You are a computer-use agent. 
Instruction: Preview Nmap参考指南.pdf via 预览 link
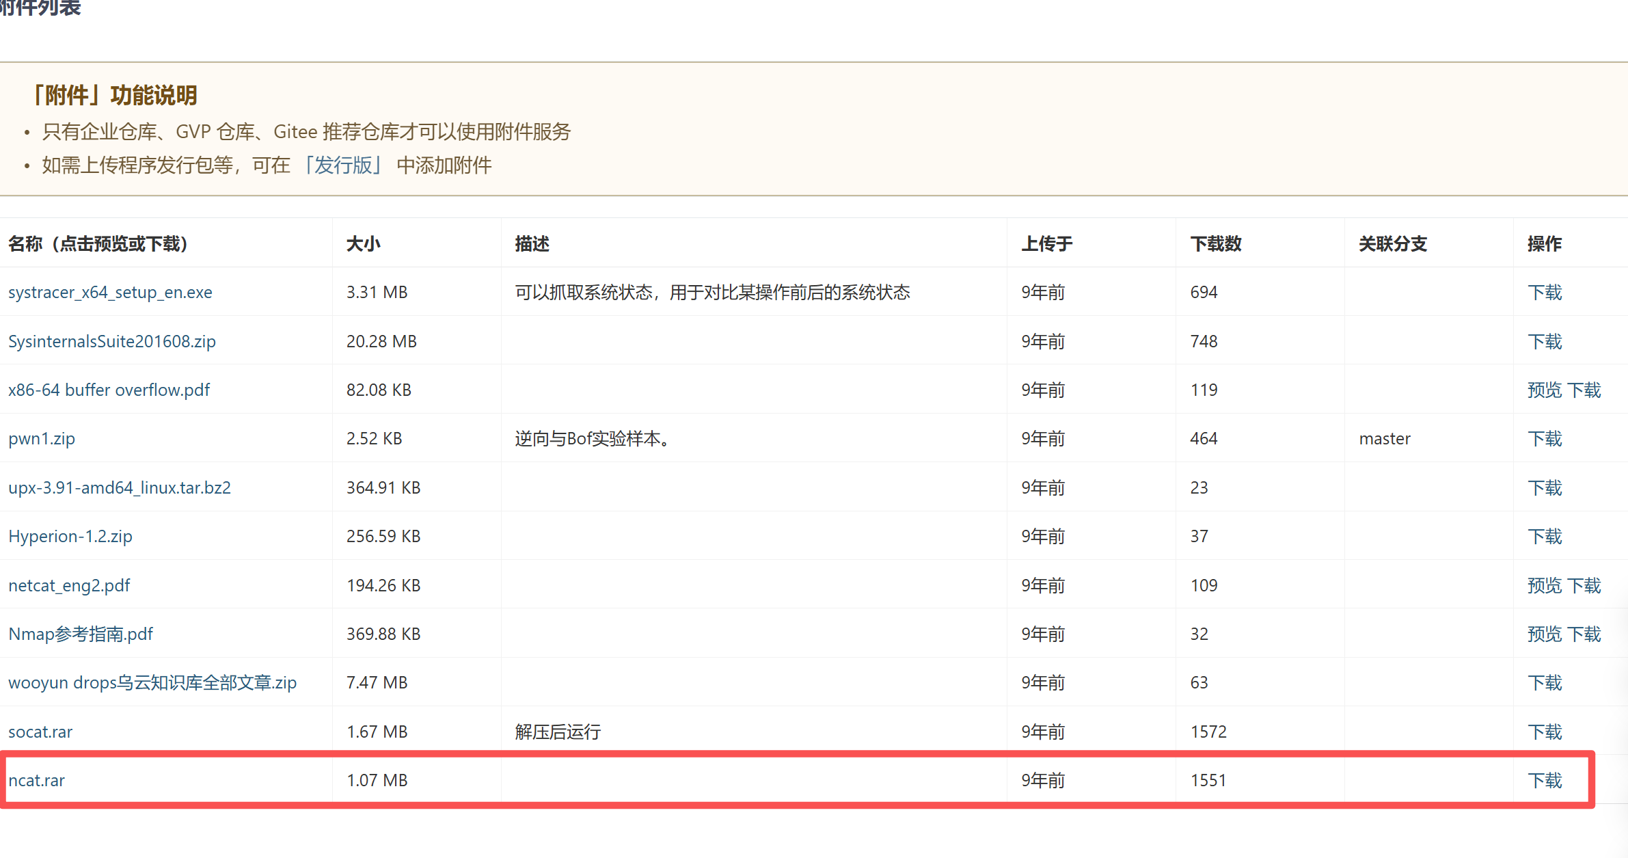click(x=1545, y=634)
